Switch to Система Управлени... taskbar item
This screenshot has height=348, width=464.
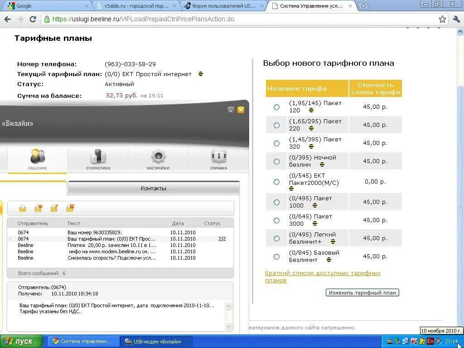pyautogui.click(x=84, y=342)
